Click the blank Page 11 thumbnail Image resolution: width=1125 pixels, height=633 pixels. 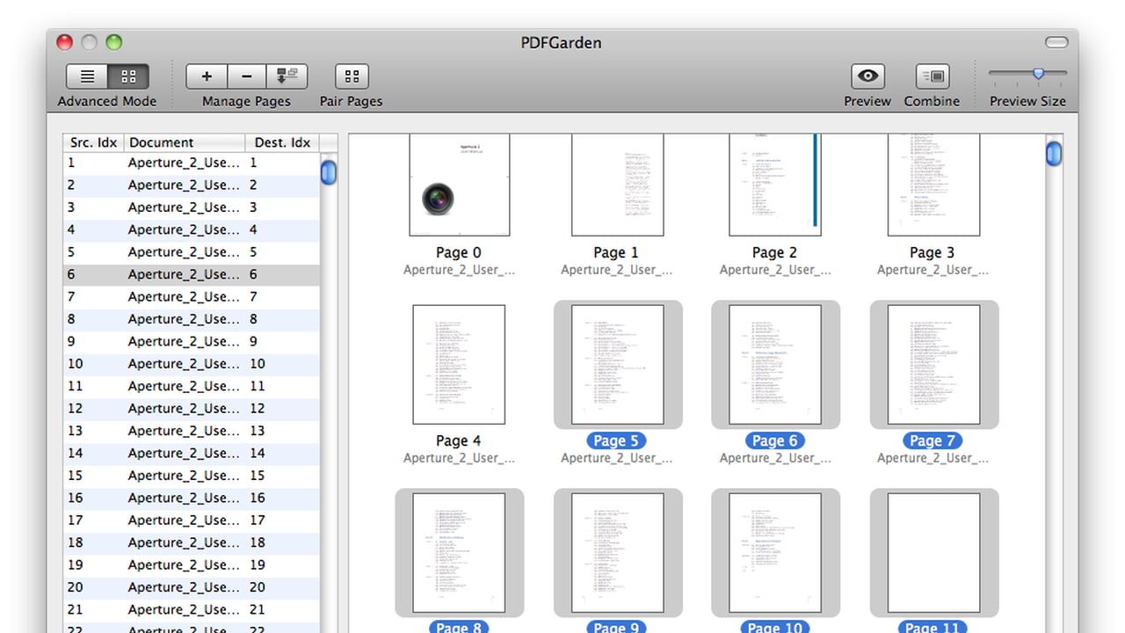coord(933,552)
